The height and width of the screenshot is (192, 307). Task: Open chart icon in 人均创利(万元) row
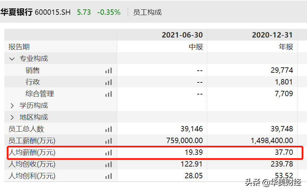(x=108, y=176)
